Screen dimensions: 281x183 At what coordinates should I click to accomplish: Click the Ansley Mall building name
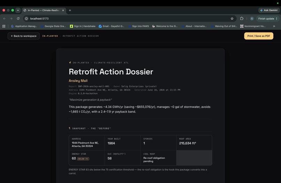[78, 81]
